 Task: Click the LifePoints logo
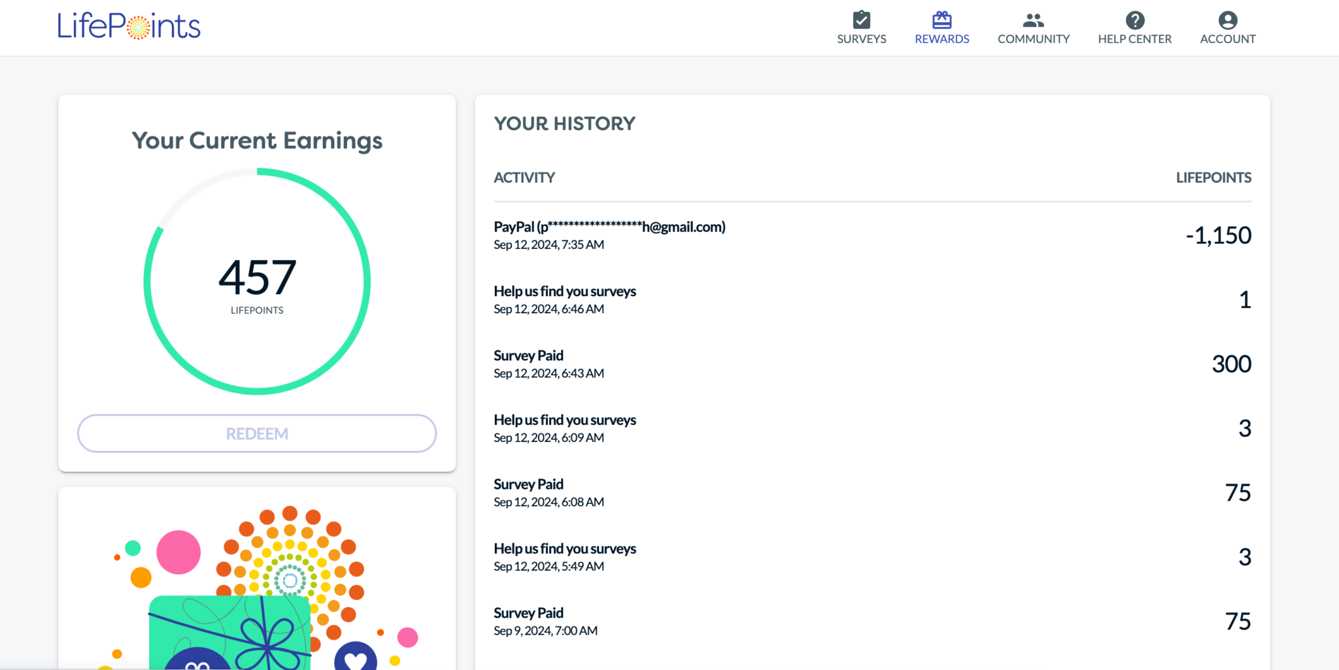click(x=129, y=25)
